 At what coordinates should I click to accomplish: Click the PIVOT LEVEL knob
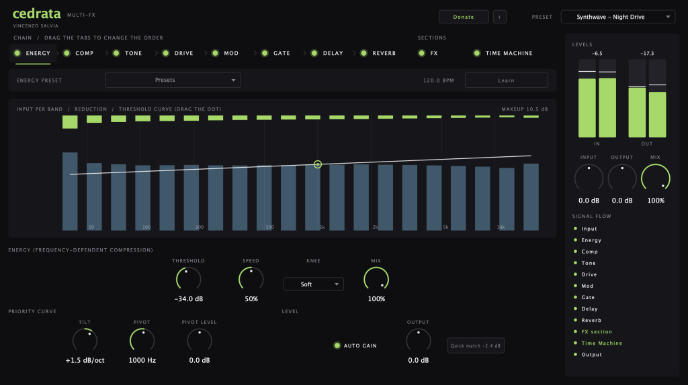tap(200, 340)
